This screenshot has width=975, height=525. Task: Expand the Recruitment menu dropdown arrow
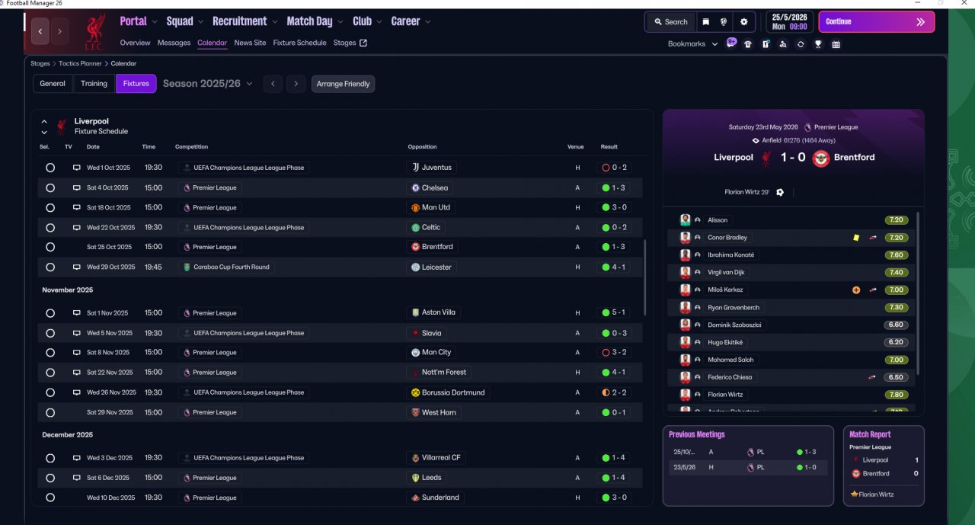point(276,22)
